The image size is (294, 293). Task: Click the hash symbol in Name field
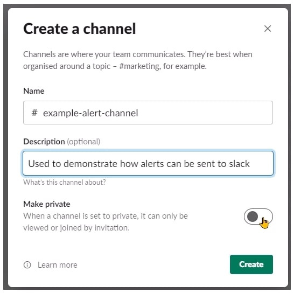[34, 113]
